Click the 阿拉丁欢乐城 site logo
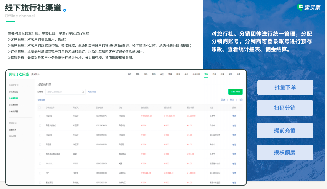The width and height of the screenshot is (327, 189). [x=19, y=75]
